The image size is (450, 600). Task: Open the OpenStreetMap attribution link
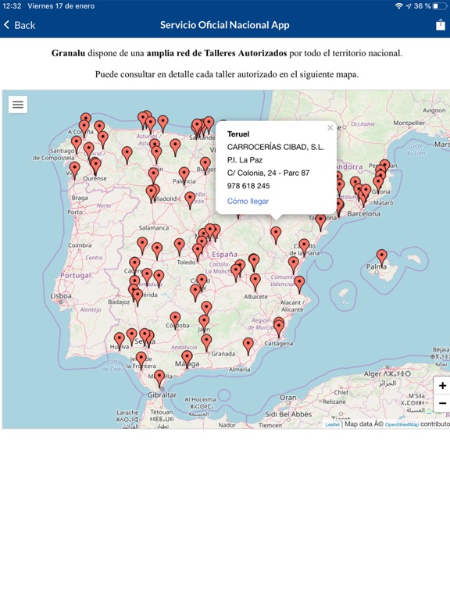(402, 424)
